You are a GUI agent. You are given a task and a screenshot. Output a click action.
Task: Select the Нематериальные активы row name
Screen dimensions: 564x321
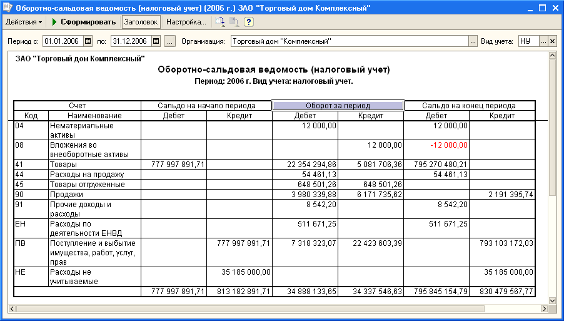tap(94, 130)
